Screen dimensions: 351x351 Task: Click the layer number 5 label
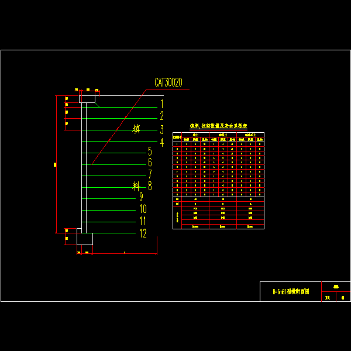coord(150,151)
